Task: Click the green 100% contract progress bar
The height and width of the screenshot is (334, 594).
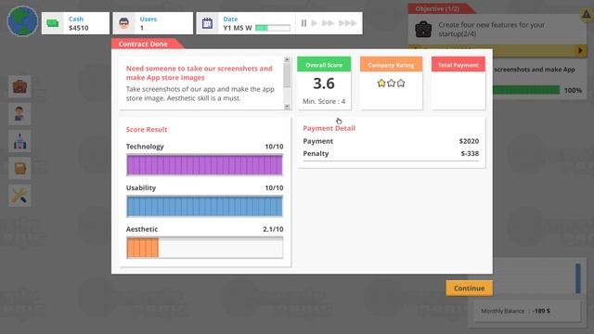Action: (x=526, y=90)
